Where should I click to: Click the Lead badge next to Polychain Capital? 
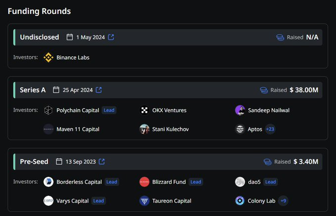(x=109, y=110)
